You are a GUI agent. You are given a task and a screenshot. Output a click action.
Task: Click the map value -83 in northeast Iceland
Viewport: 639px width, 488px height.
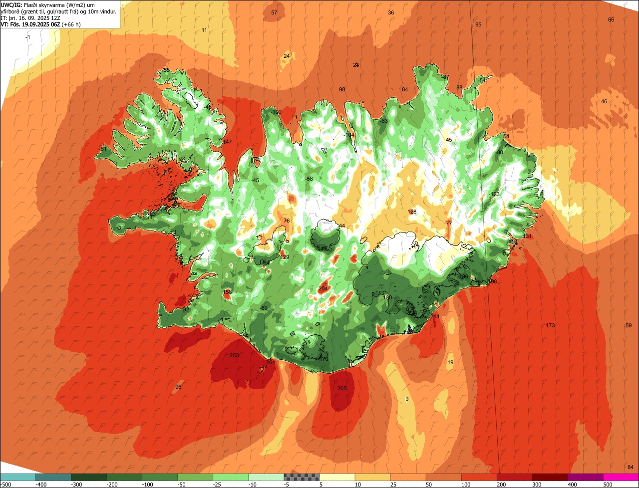coord(384,121)
